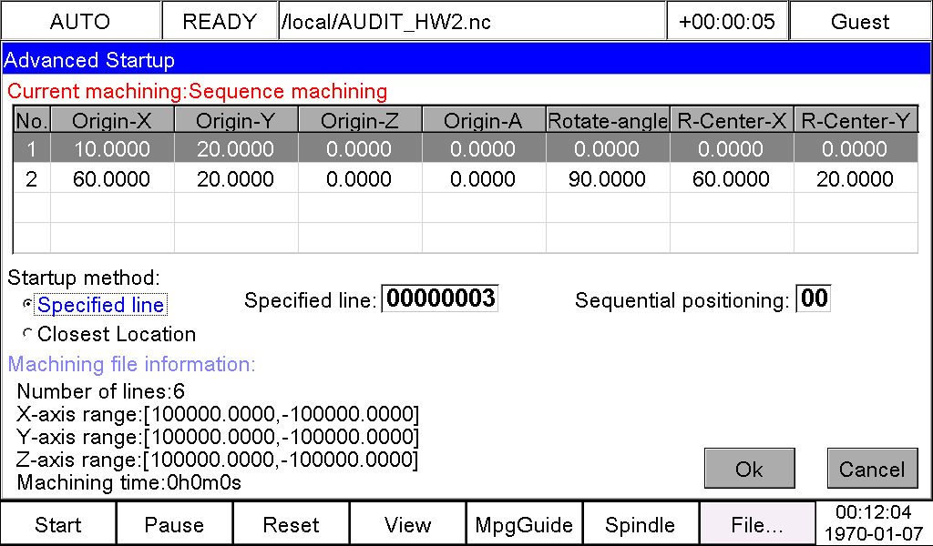Click the Advanced Startup title bar
The width and height of the screenshot is (933, 546).
tap(466, 59)
